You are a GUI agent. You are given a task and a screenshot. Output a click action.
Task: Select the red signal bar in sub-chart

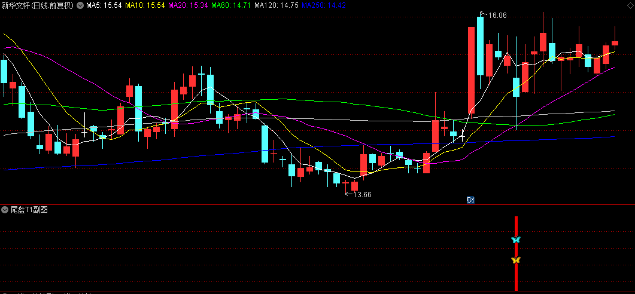pyautogui.click(x=516, y=253)
